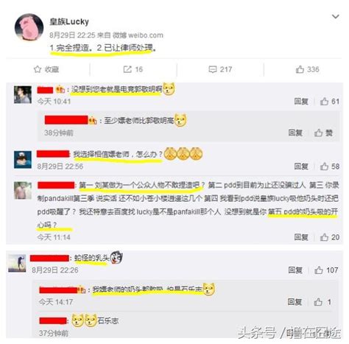Like the reply posted 今天 14:17

pos(322,302)
